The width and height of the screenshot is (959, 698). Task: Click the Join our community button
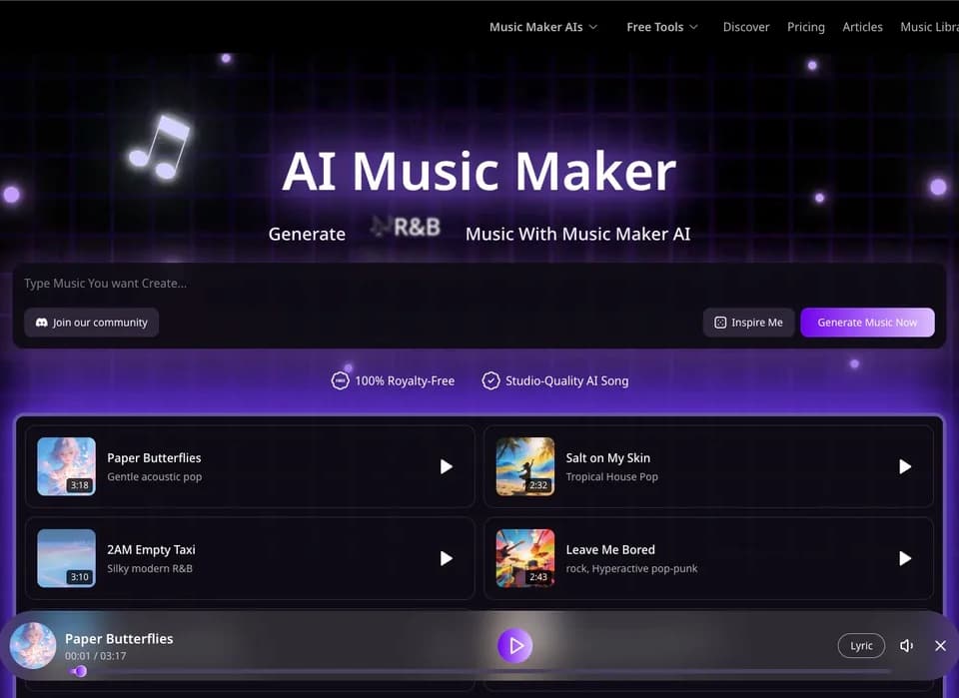click(91, 323)
